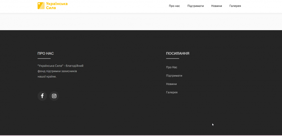The image size is (282, 136).
Task: Open 'Новини' in top navigation
Action: [x=217, y=6]
